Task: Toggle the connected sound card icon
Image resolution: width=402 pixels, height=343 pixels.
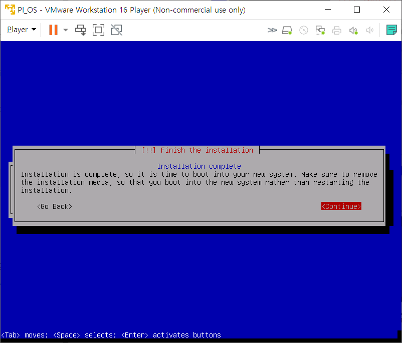Action: [353, 30]
